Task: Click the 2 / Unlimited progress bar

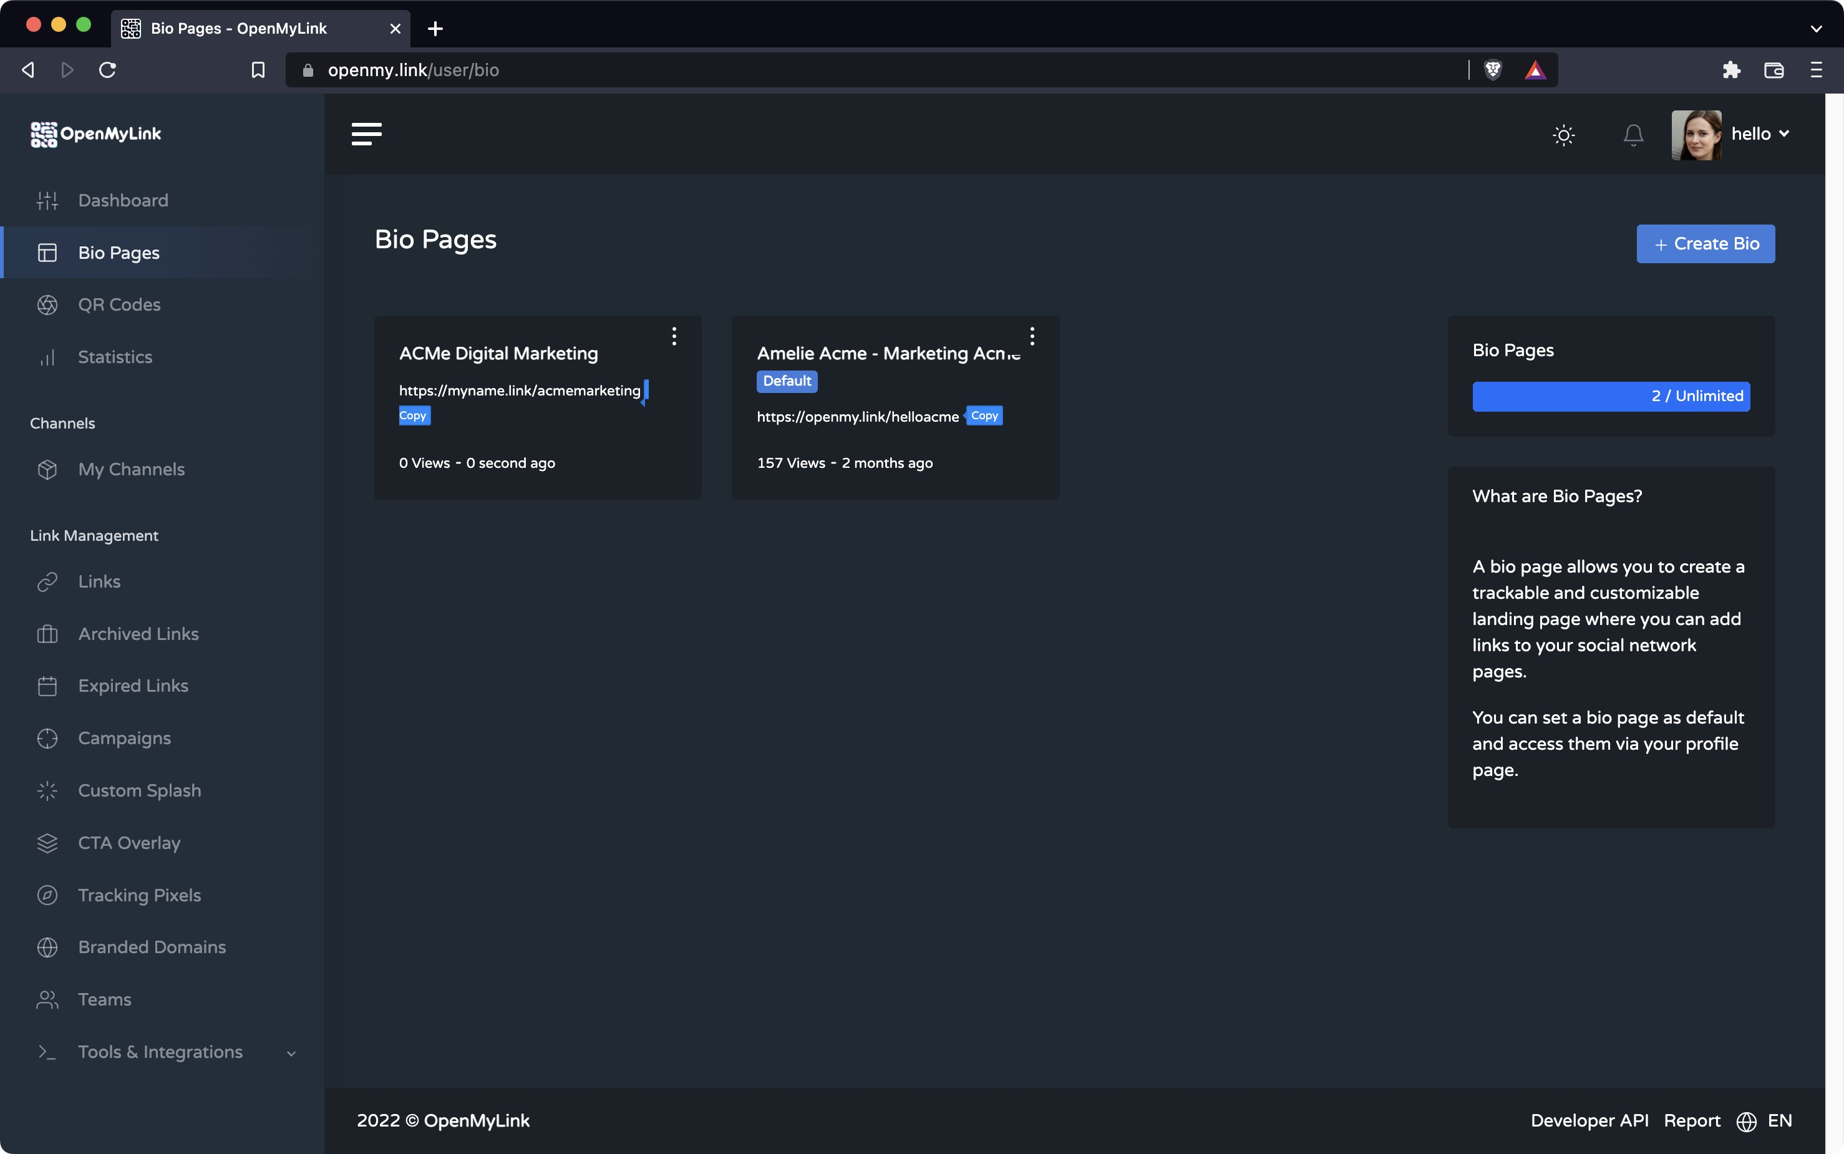Action: click(x=1611, y=396)
